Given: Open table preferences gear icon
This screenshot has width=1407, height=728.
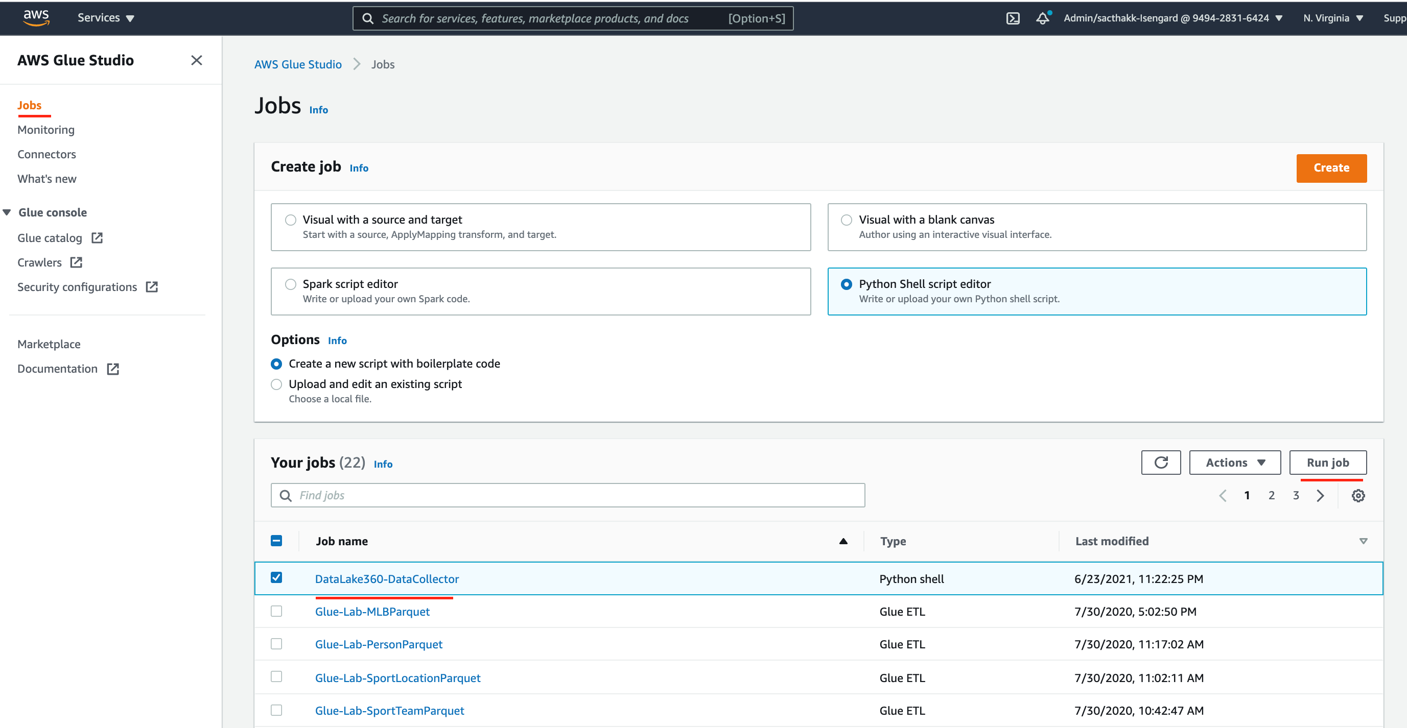Looking at the screenshot, I should (x=1358, y=496).
